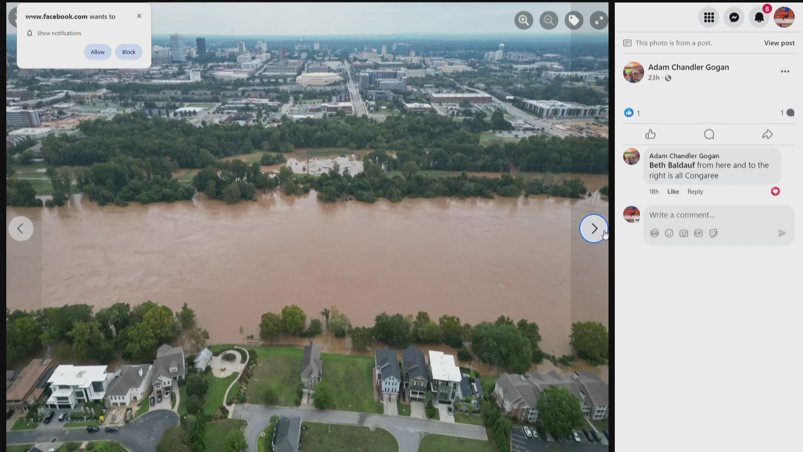The image size is (803, 452).
Task: Click Allow to enable notifications
Action: (97, 52)
